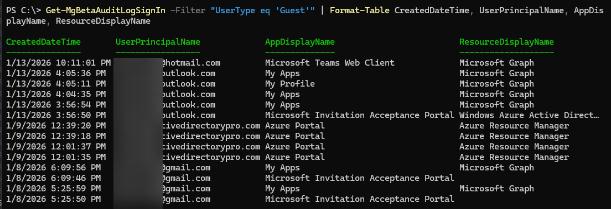Click timestamp 1/8/2026 5:25:59 PM

[53, 189]
